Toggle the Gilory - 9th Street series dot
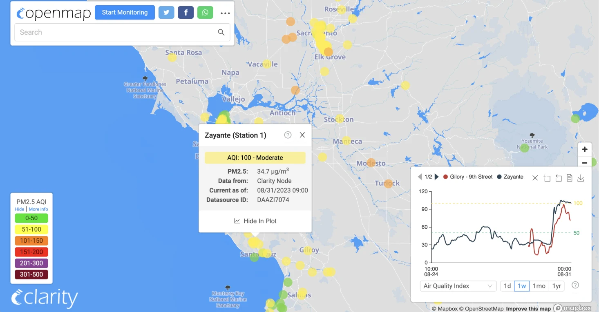The image size is (599, 312). (x=445, y=177)
